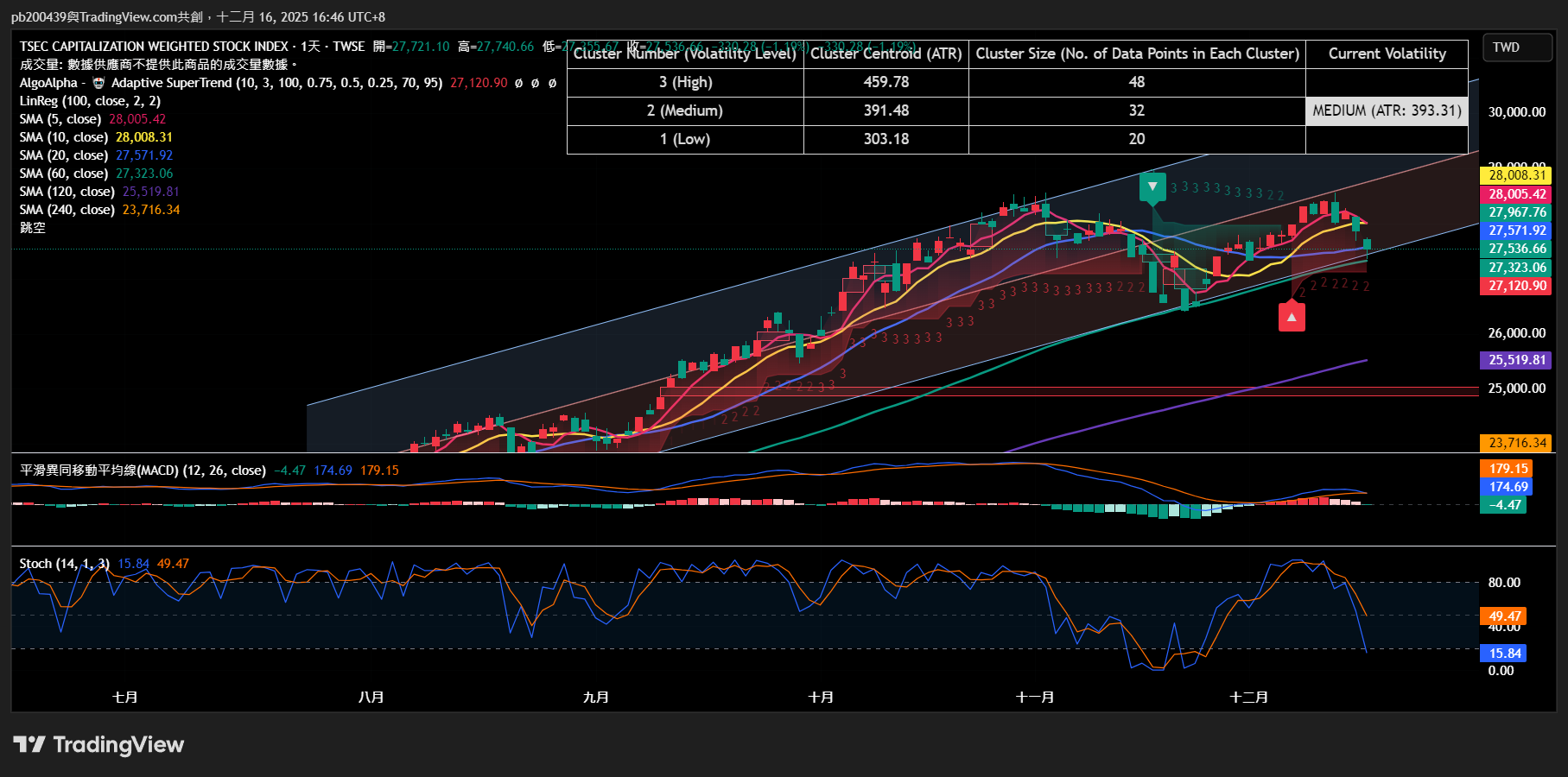Click the red 27,120.90 SuperTrend price label
The height and width of the screenshot is (777, 1568).
1516,286
